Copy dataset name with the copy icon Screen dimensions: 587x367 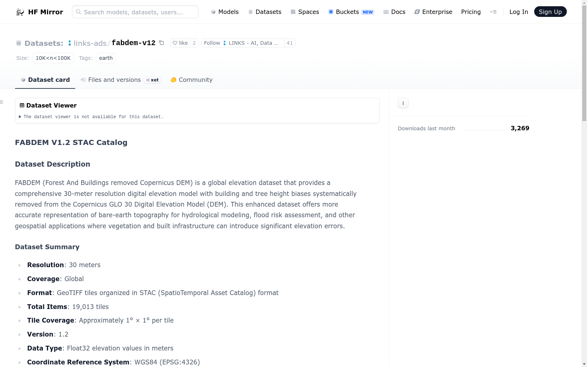[x=161, y=43]
